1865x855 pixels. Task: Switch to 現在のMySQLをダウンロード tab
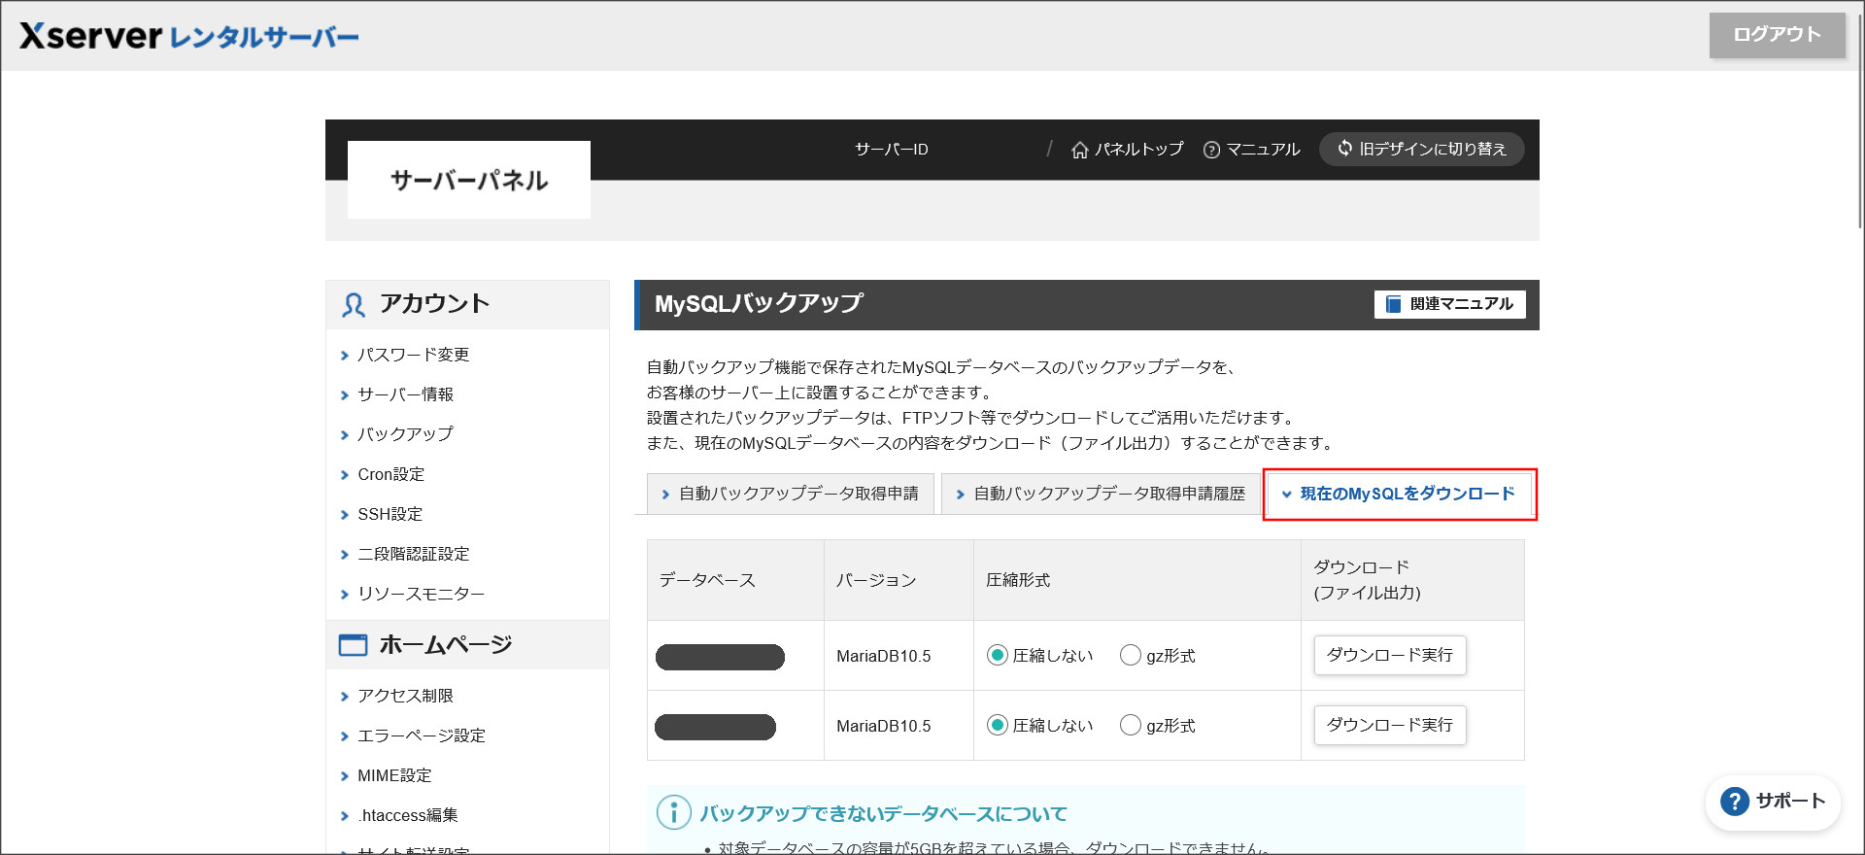coord(1399,494)
